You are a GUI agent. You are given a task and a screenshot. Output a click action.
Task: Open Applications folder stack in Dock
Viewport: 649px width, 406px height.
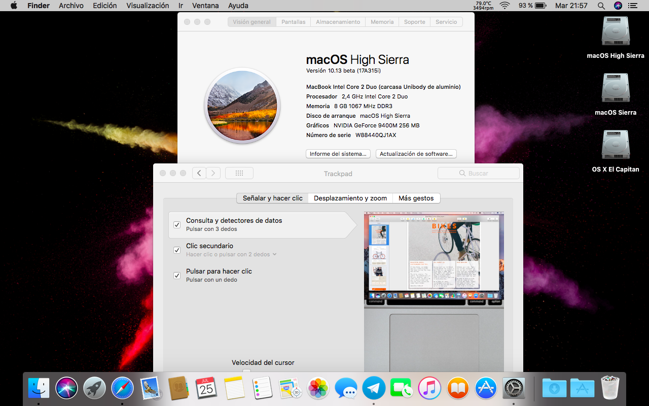coord(582,388)
